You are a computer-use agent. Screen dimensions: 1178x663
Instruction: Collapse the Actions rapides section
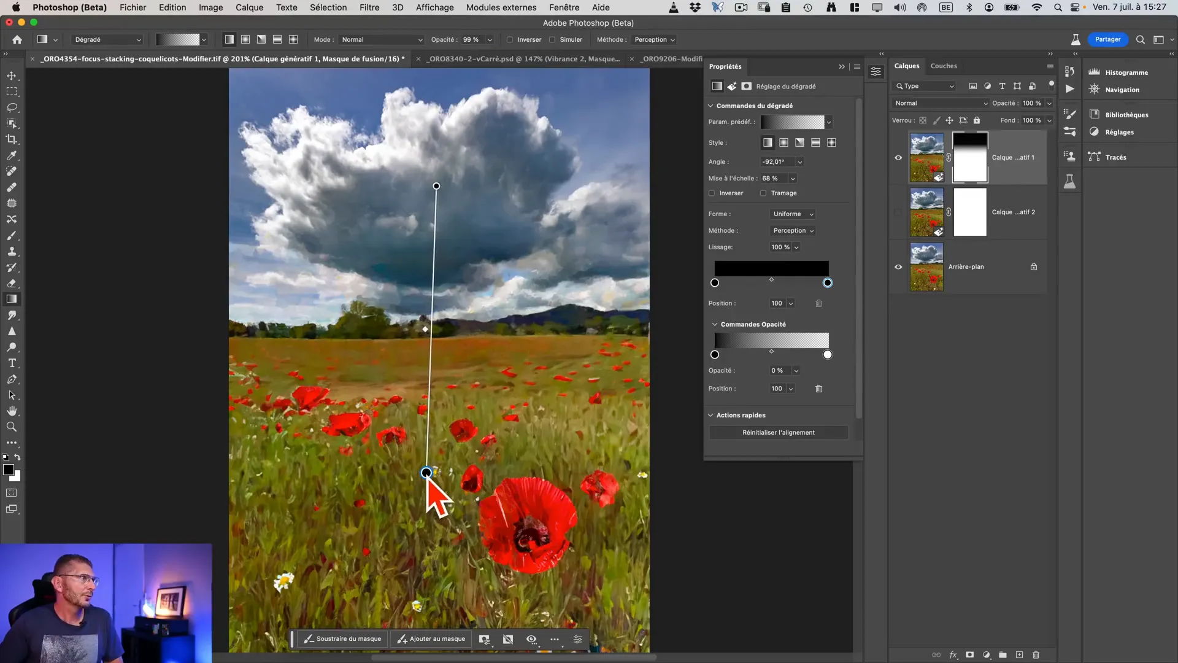710,415
